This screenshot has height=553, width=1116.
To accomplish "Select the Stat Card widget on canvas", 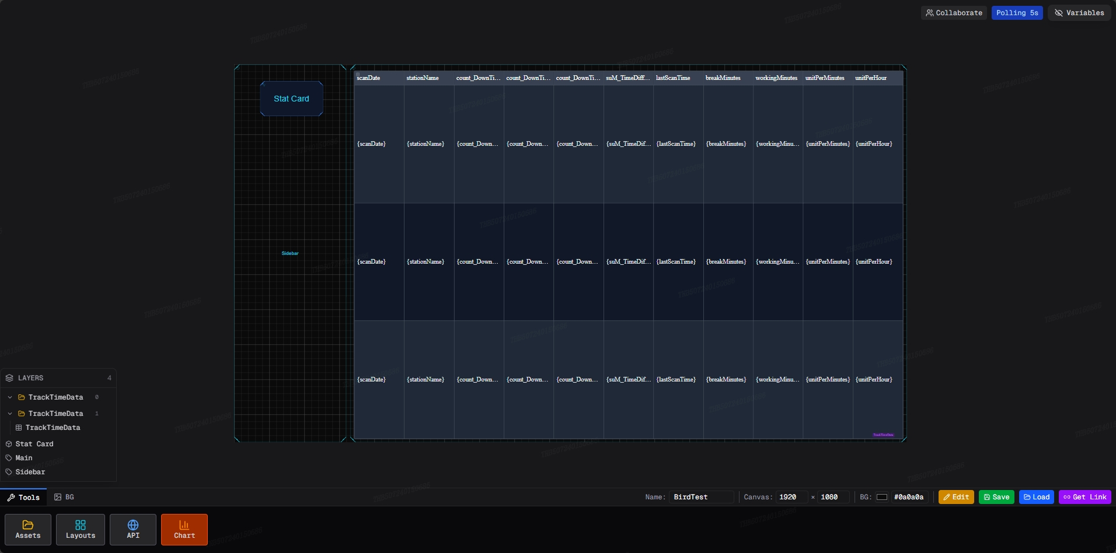I will point(291,99).
